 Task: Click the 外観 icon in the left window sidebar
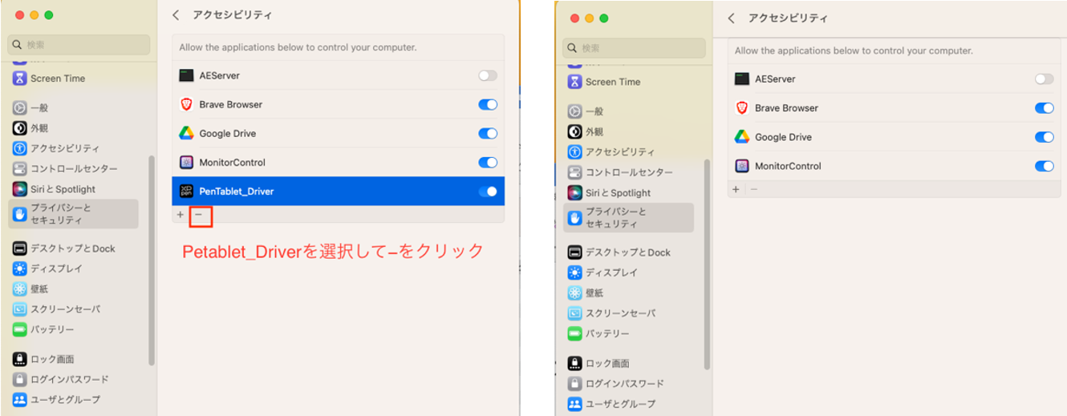coord(20,127)
